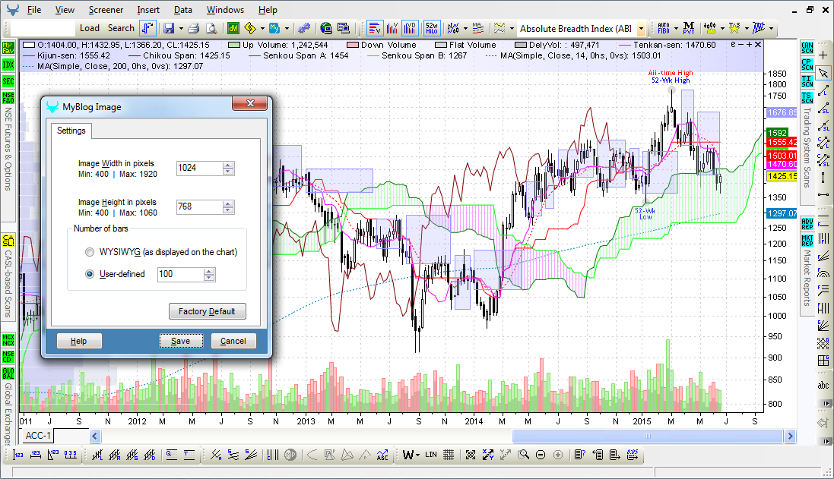Open the Insert menu
Screen dimensions: 834x479
tap(148, 10)
